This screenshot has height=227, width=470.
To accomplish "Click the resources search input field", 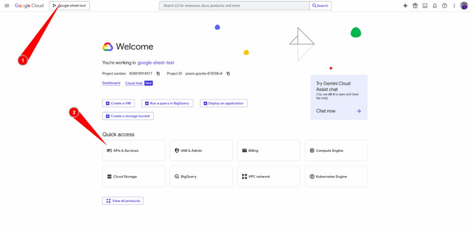I will [x=234, y=6].
